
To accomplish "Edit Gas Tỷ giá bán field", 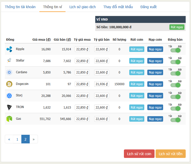I will pyautogui.click(x=102, y=119).
